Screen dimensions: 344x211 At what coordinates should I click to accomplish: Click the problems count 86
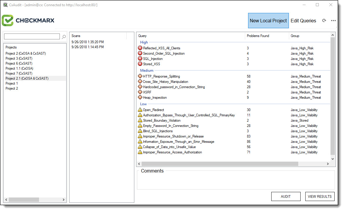(249, 142)
